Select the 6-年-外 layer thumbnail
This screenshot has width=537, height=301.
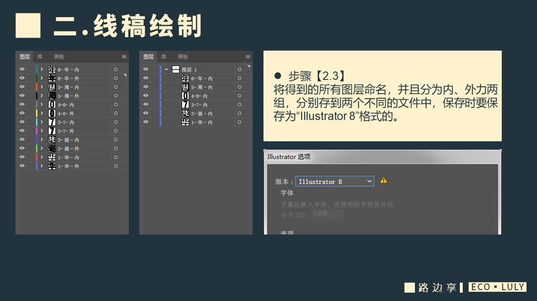pyautogui.click(x=52, y=79)
